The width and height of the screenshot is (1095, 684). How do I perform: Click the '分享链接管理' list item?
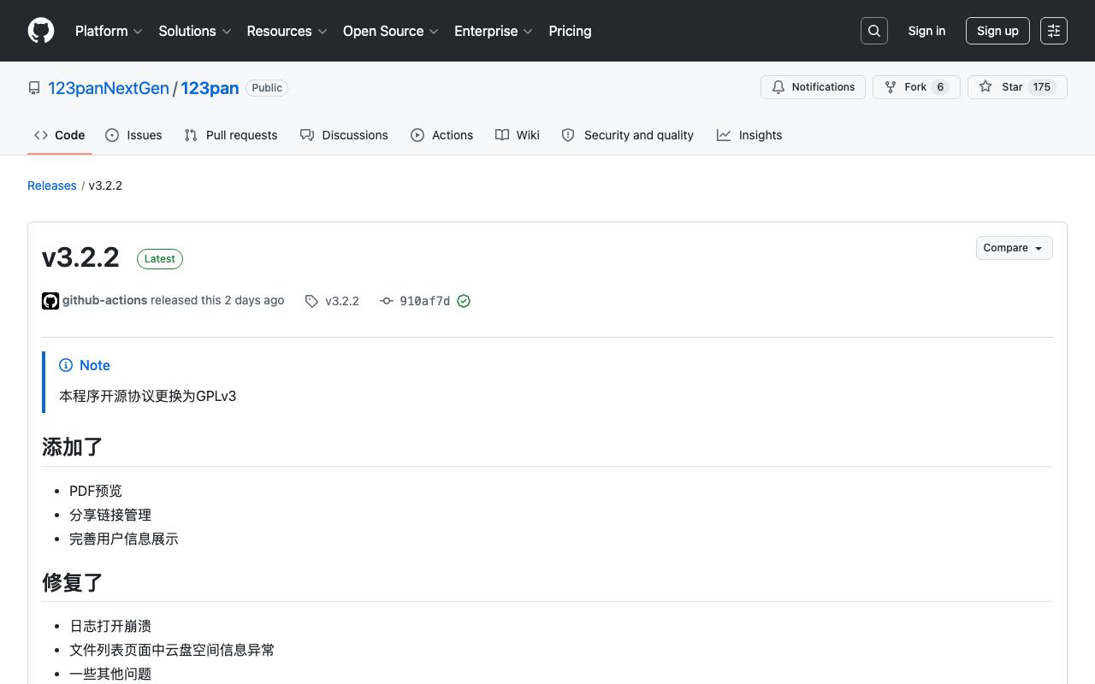tap(110, 515)
